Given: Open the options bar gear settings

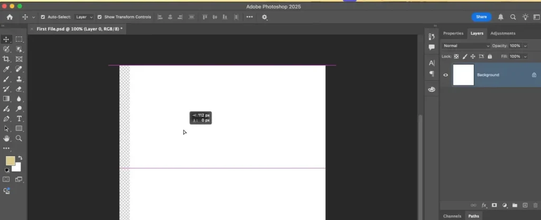Looking at the screenshot, I should [265, 17].
